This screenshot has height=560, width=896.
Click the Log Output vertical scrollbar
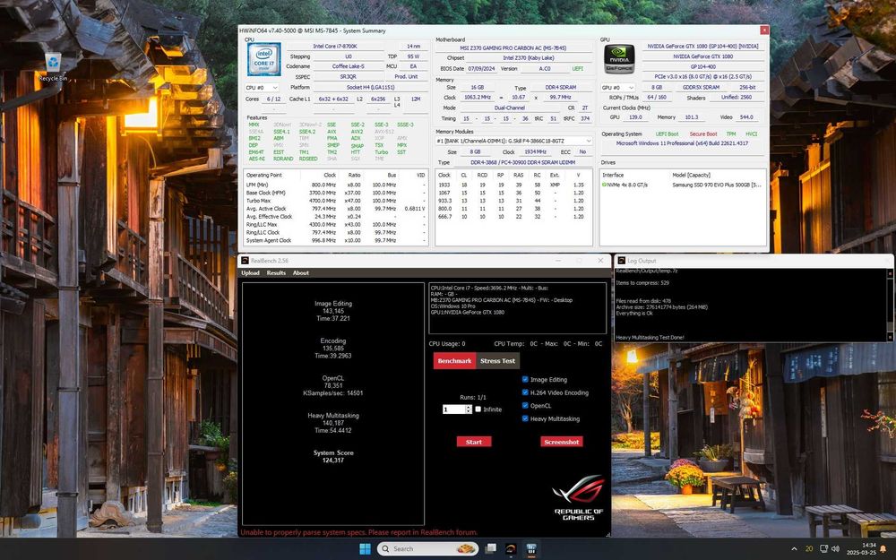(891, 305)
